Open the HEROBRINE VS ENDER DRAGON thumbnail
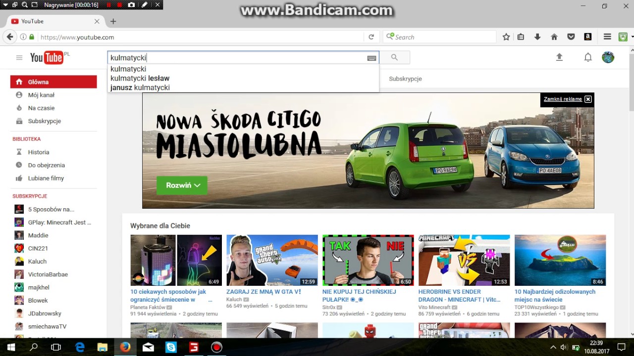 point(464,260)
